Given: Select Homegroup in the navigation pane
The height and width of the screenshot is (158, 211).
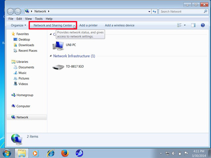Looking at the screenshot, I should [x=25, y=95].
